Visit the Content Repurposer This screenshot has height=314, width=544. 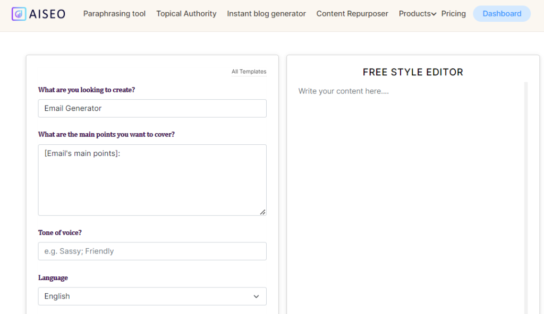tap(352, 14)
